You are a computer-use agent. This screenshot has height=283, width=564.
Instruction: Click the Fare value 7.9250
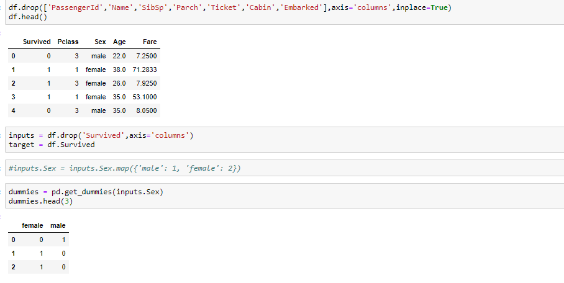(x=147, y=83)
